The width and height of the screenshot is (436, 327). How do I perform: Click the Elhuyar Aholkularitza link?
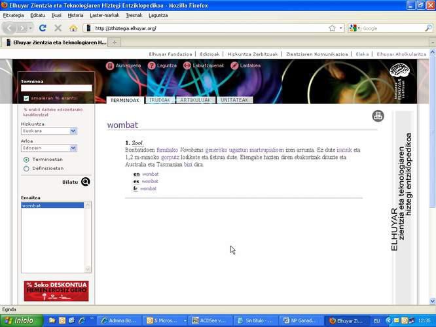[x=401, y=54]
